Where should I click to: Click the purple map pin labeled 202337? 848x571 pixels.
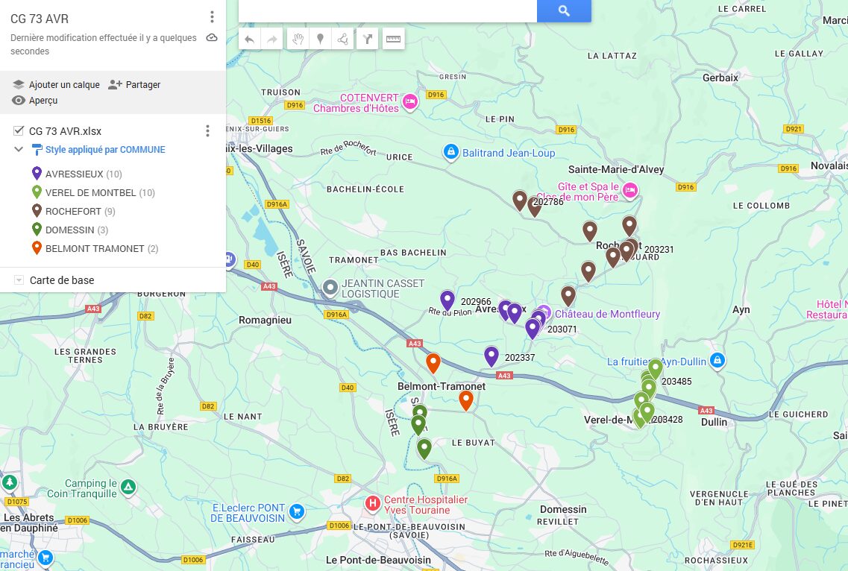coord(491,356)
